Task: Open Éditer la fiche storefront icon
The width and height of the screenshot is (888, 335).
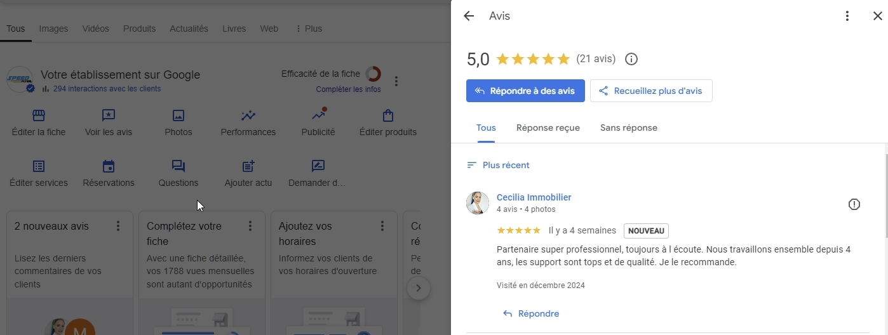Action: 39,115
